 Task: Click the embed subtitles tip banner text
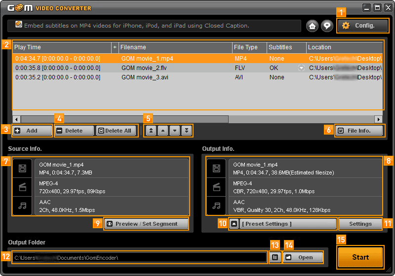click(137, 26)
